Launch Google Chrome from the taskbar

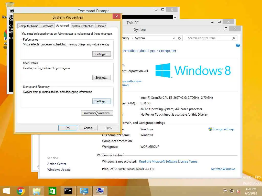pos(21,191)
